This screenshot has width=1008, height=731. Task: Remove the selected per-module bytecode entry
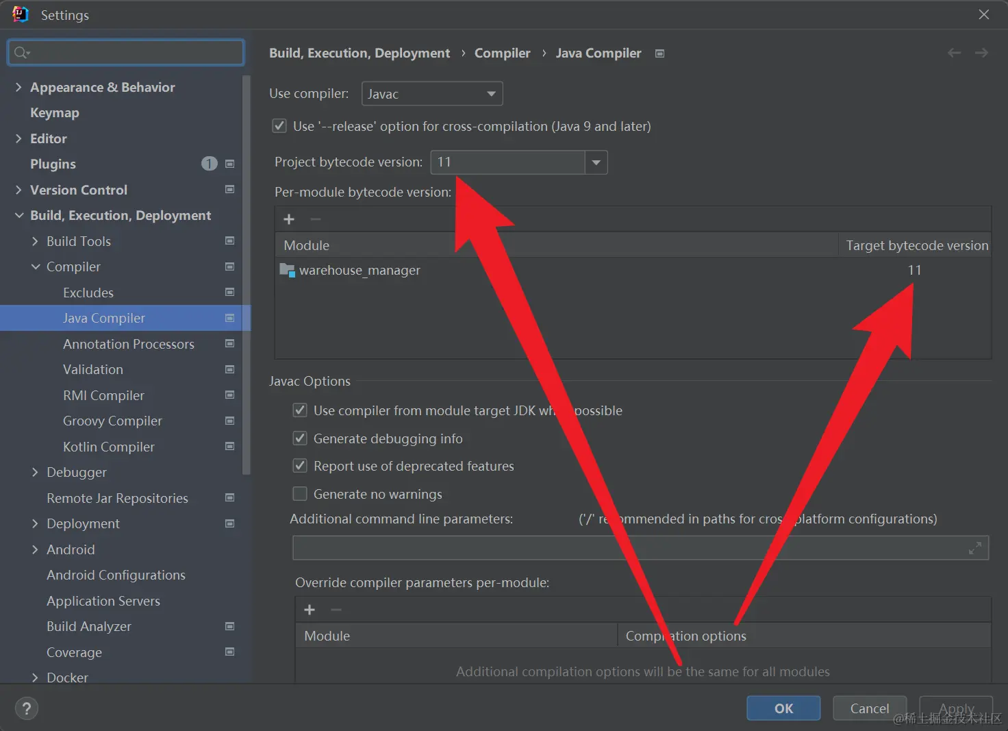316,219
